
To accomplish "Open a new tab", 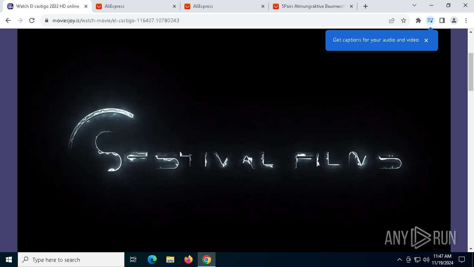I will click(365, 6).
